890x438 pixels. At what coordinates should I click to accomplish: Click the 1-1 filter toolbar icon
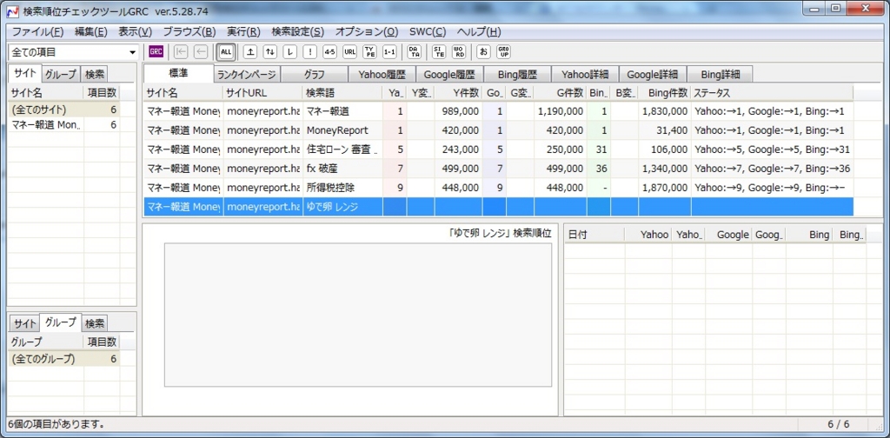pos(389,52)
